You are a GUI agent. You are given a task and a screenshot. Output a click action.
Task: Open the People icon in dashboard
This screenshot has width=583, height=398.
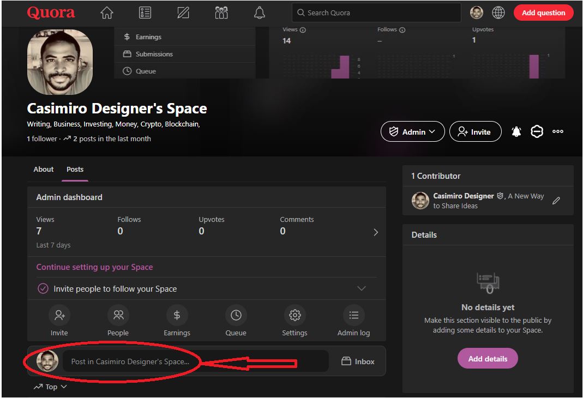[x=118, y=315]
